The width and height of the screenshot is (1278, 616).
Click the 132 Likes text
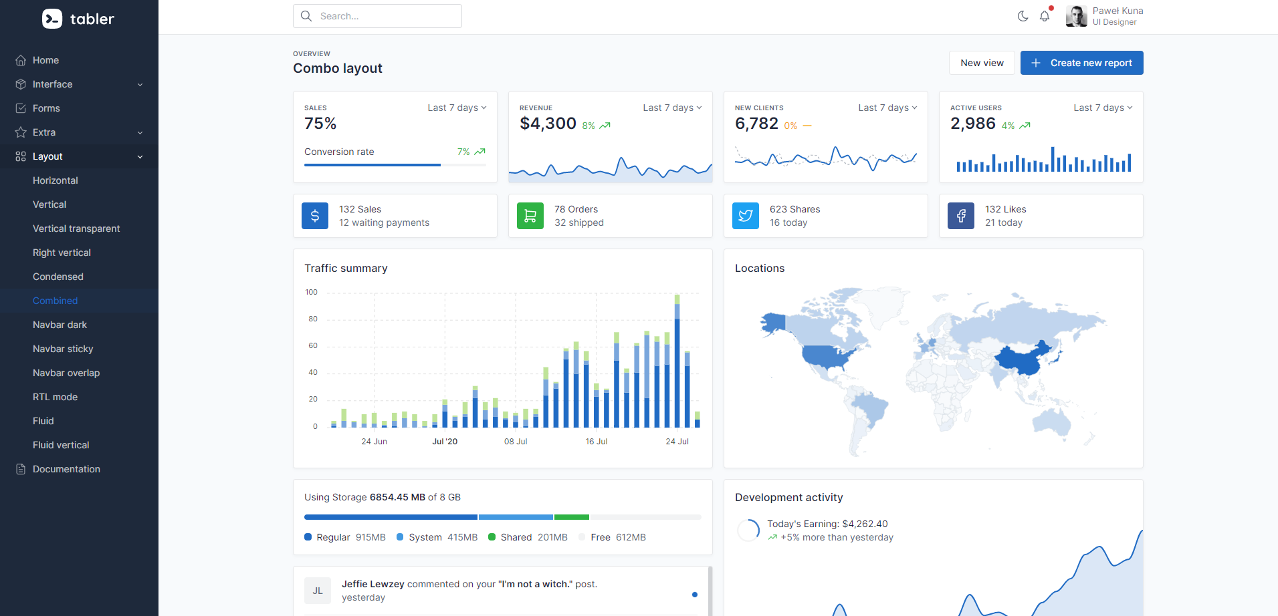1005,209
